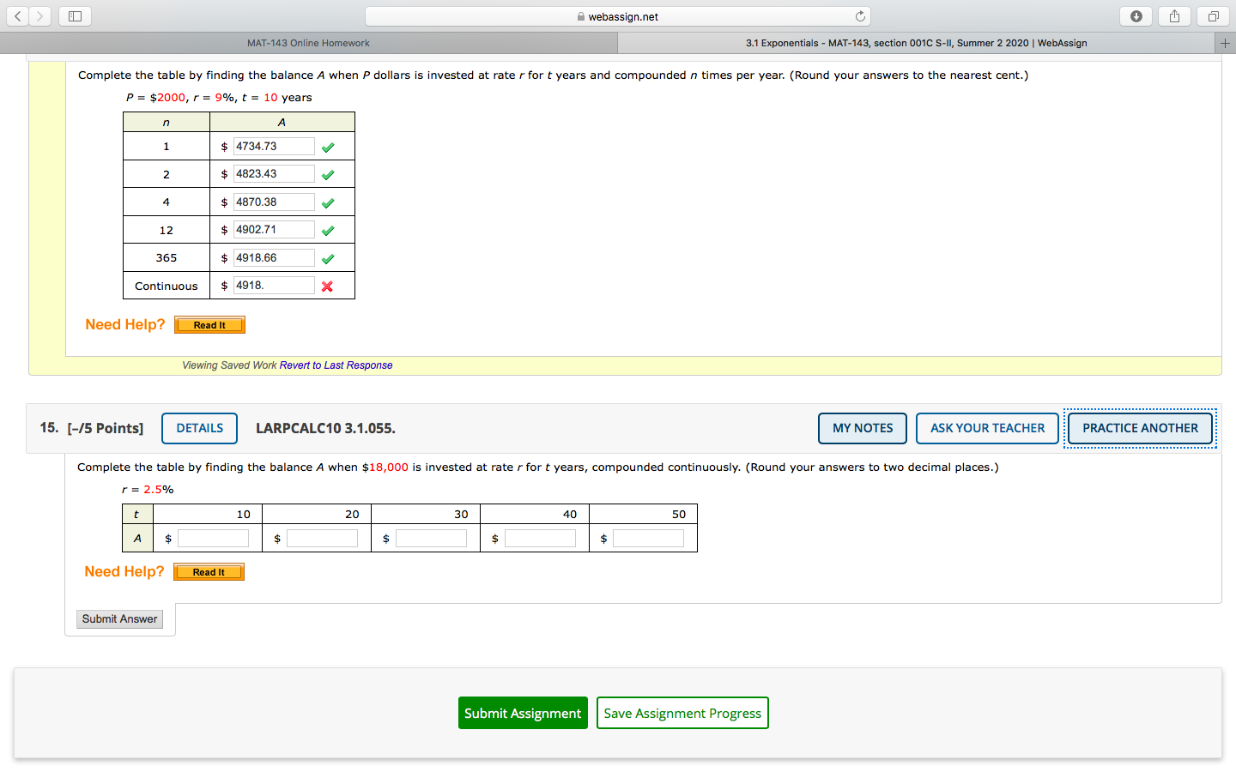Click the red X beside the Continuous answer
Image resolution: width=1236 pixels, height=772 pixels.
coord(327,285)
